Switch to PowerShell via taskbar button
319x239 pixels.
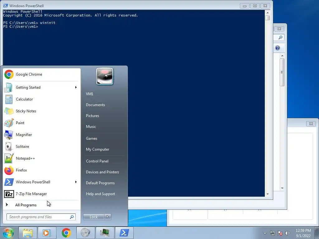(x=124, y=233)
